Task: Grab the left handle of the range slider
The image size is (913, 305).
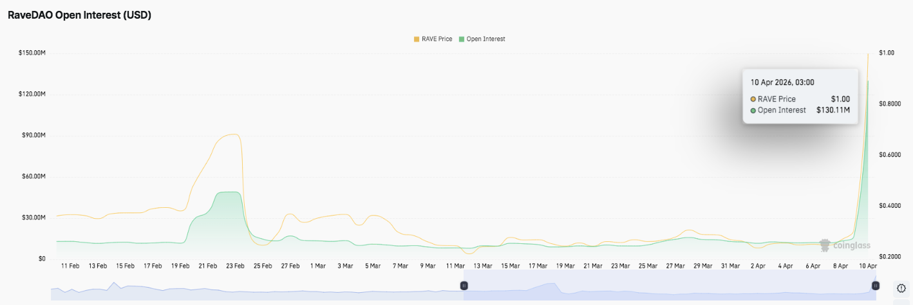Action: click(x=464, y=285)
